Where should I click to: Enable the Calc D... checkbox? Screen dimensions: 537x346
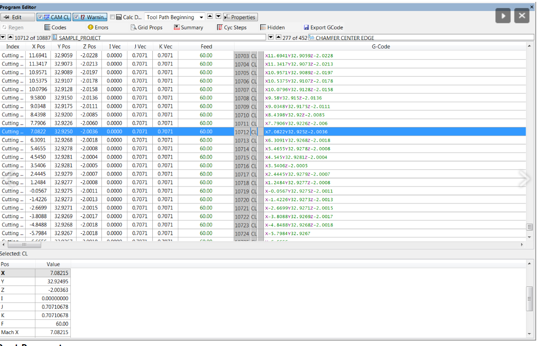pos(112,17)
